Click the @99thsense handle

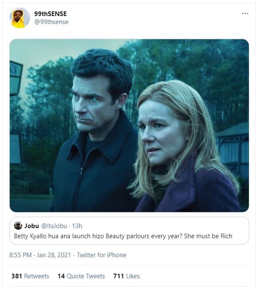(51, 22)
